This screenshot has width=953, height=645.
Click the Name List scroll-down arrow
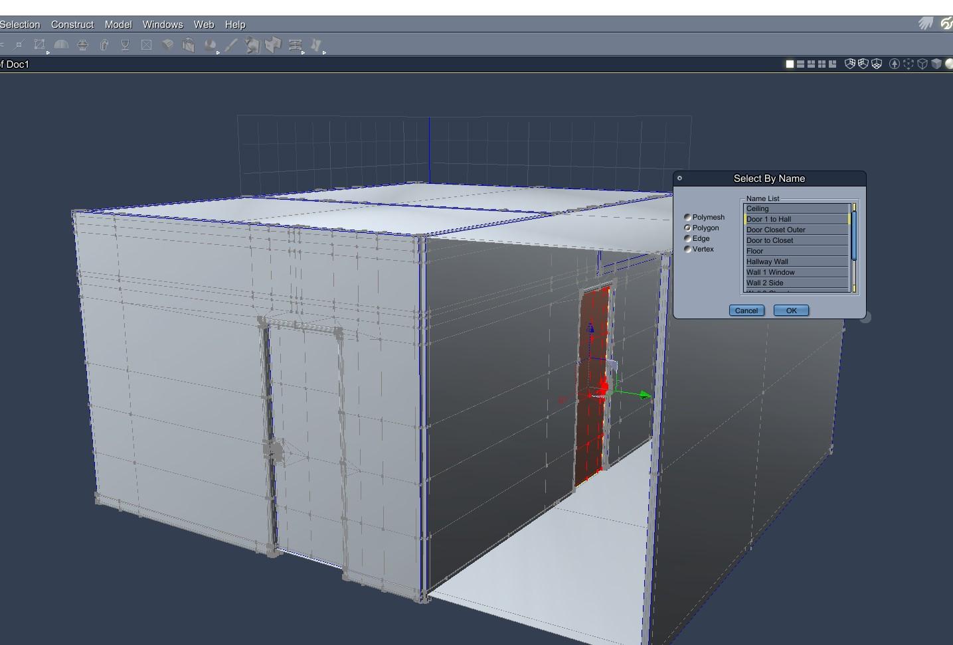(x=854, y=288)
